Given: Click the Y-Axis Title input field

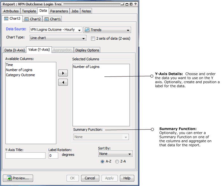Looking at the screenshot, I should point(25,156).
